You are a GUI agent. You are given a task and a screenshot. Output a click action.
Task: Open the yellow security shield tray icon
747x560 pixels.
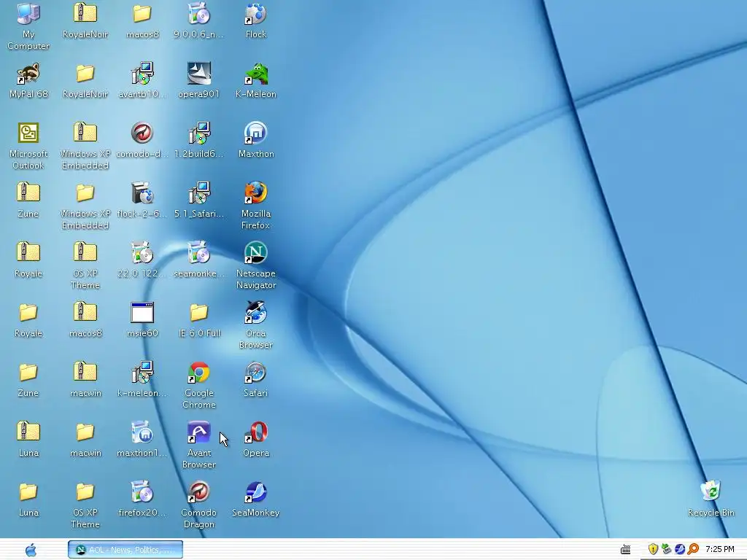(653, 550)
